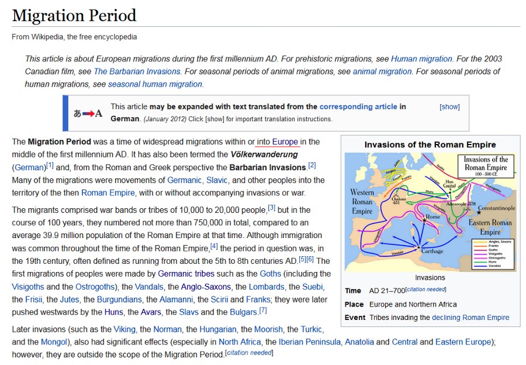Open the Roman Empire link in first paragraph
Viewport: 526px width, 365px height.
(x=108, y=193)
